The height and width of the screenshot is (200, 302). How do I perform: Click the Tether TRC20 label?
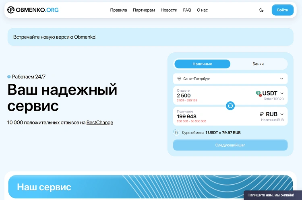tap(273, 99)
